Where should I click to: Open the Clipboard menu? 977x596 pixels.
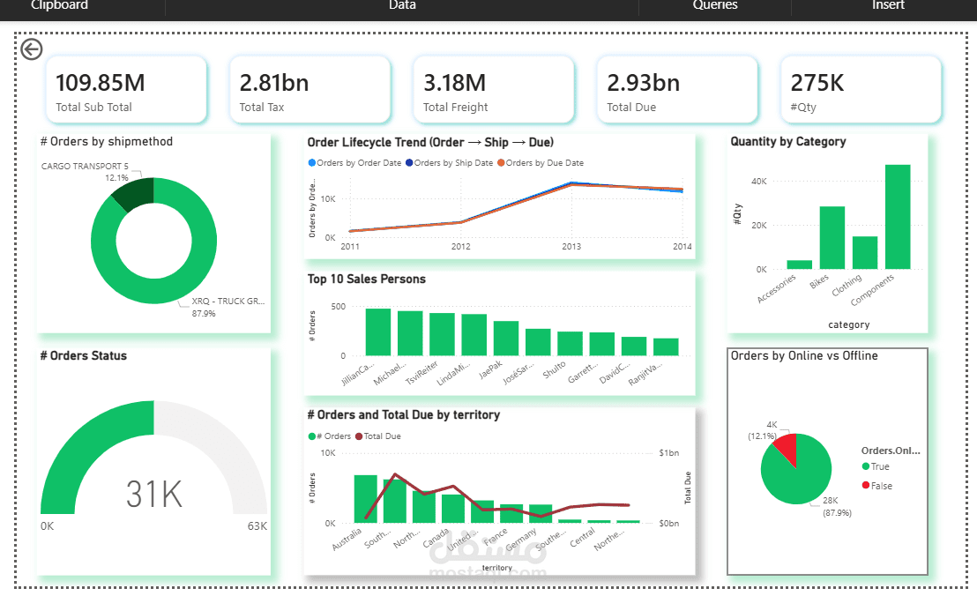(59, 6)
